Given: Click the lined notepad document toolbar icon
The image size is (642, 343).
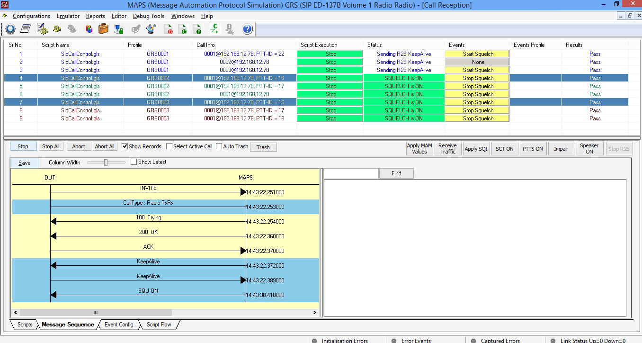Looking at the screenshot, I should pyautogui.click(x=26, y=29).
